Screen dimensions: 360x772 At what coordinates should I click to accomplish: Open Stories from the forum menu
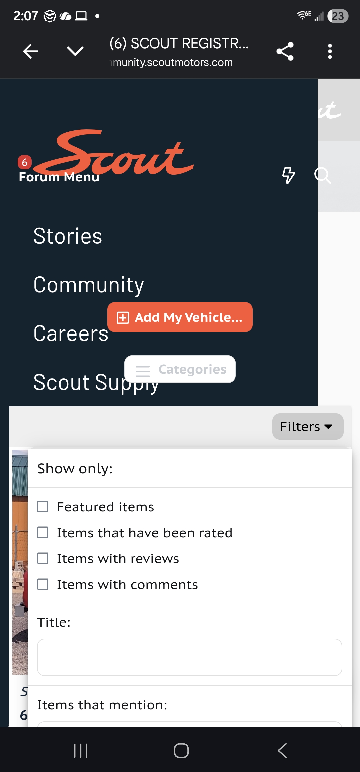[68, 236]
